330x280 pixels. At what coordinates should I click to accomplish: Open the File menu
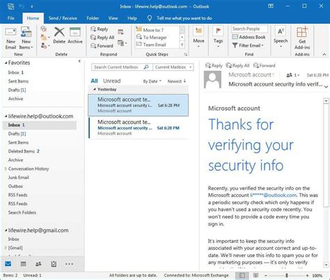point(10,18)
